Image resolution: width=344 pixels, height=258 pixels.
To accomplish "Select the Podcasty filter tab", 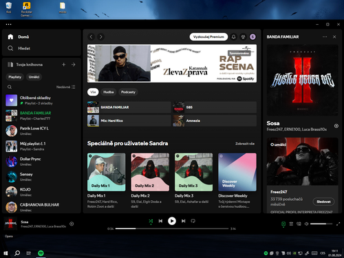I will (x=128, y=92).
